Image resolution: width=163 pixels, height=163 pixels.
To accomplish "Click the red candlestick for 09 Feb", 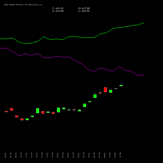I will pos(17,116).
